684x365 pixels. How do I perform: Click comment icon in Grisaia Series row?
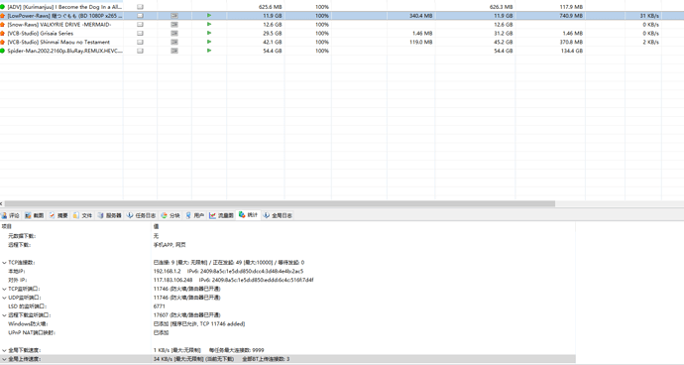[140, 33]
